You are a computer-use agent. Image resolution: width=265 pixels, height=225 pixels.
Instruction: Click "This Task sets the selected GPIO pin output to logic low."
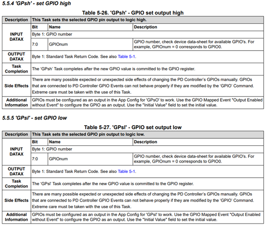pos(88,135)
